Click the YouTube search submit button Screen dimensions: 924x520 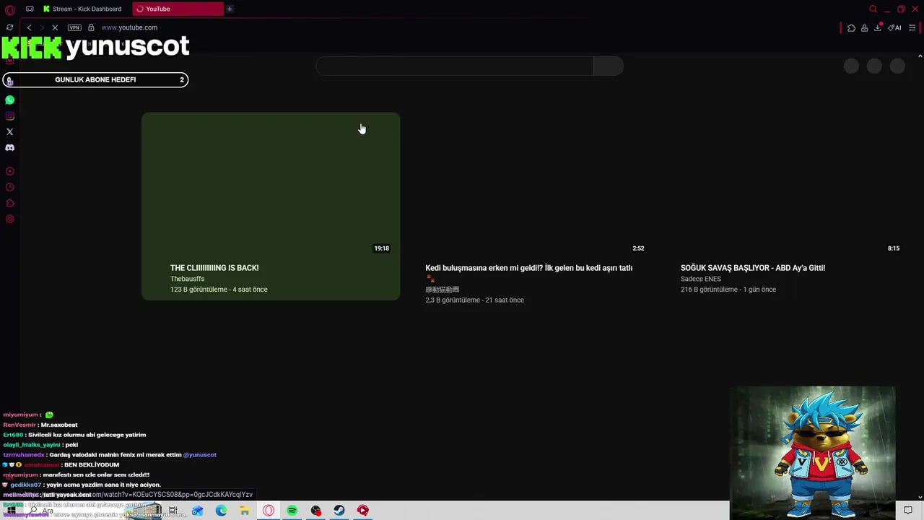[608, 66]
